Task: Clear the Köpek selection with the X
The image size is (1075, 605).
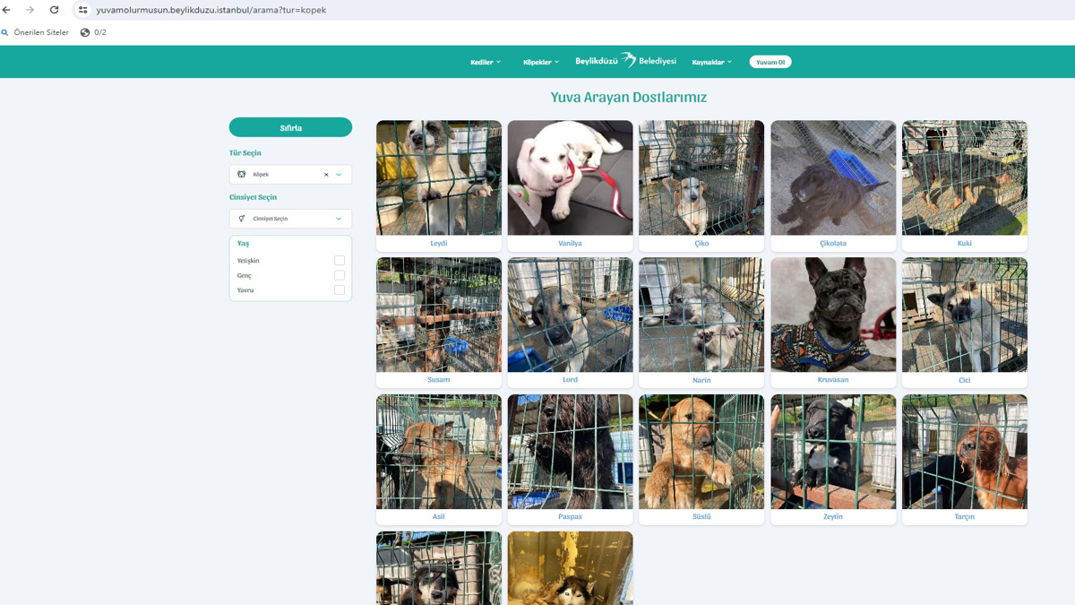Action: tap(326, 175)
